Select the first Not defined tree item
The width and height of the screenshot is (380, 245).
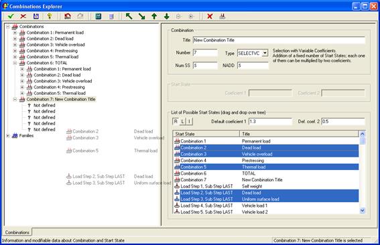(x=44, y=105)
